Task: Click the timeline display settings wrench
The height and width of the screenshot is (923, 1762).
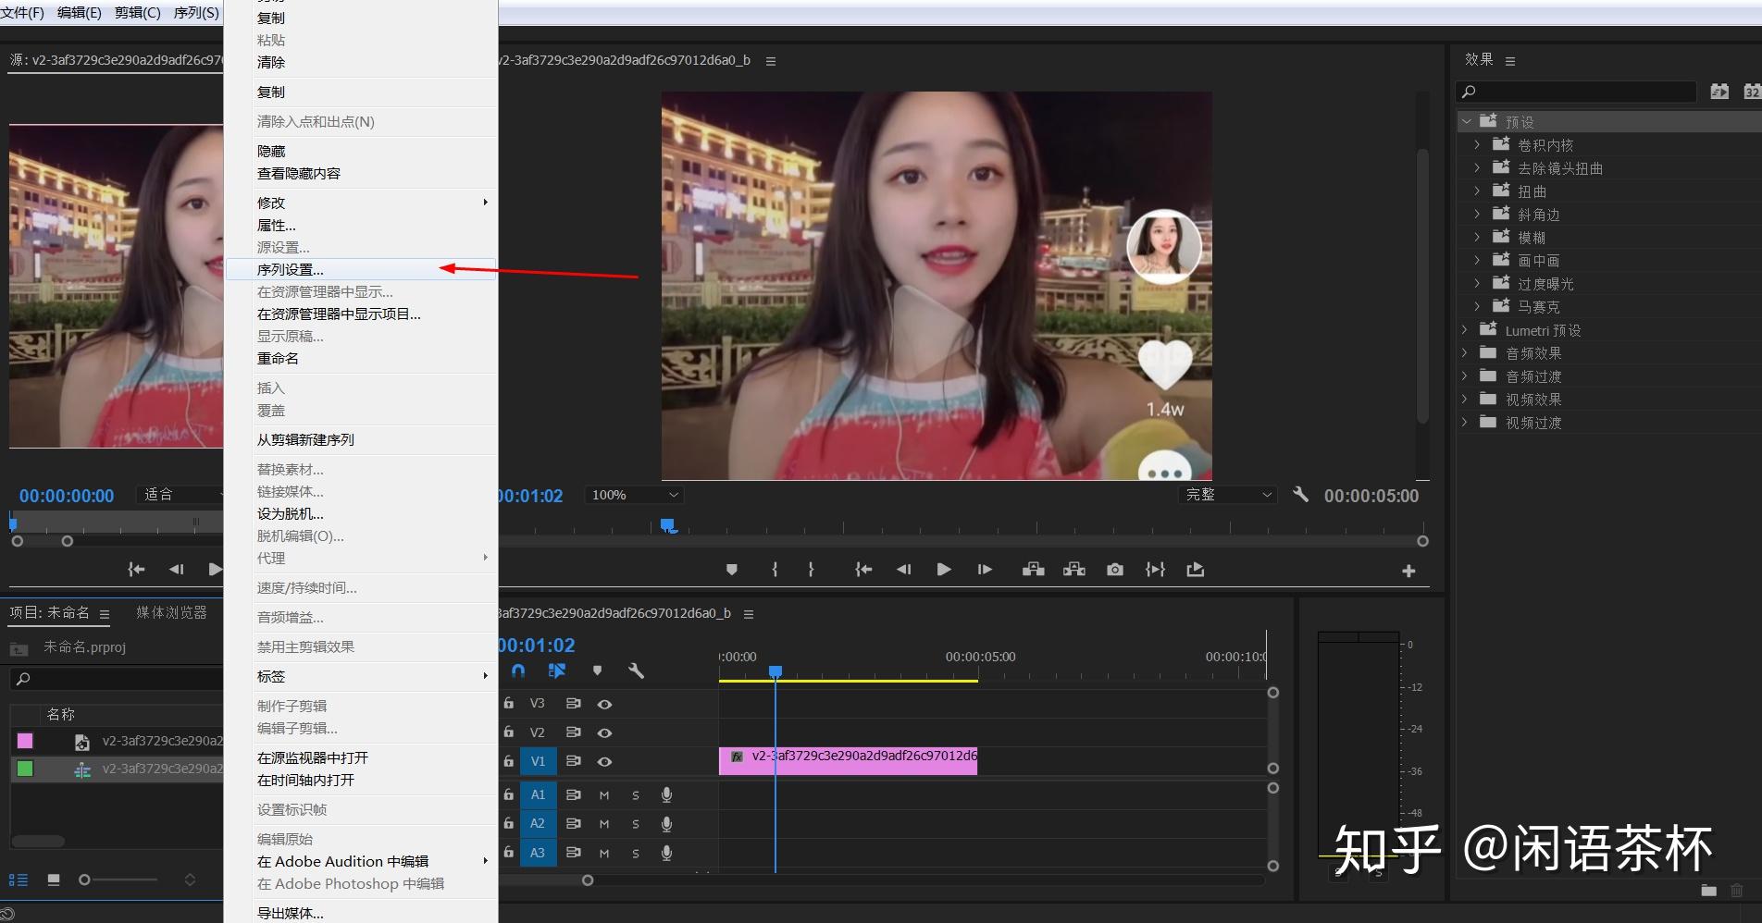Action: coord(636,671)
